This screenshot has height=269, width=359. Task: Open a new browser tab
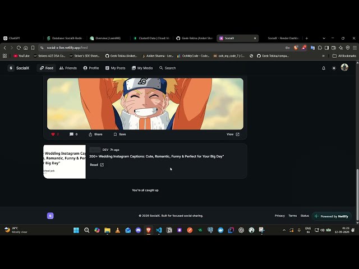tap(307, 38)
